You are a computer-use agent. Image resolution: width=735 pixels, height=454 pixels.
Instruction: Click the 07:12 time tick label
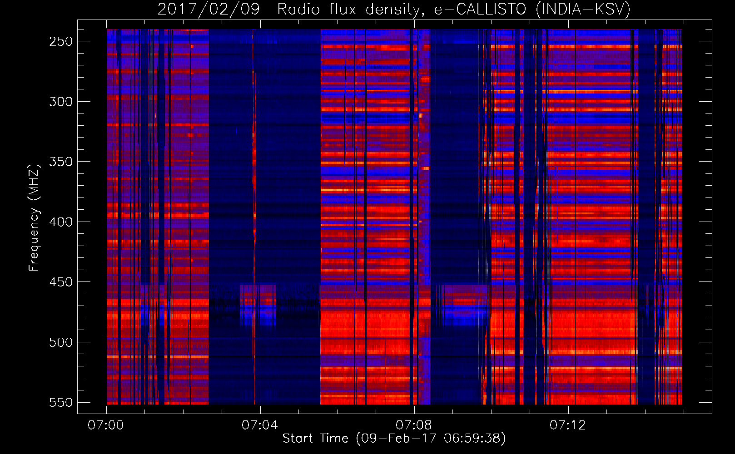pyautogui.click(x=568, y=425)
